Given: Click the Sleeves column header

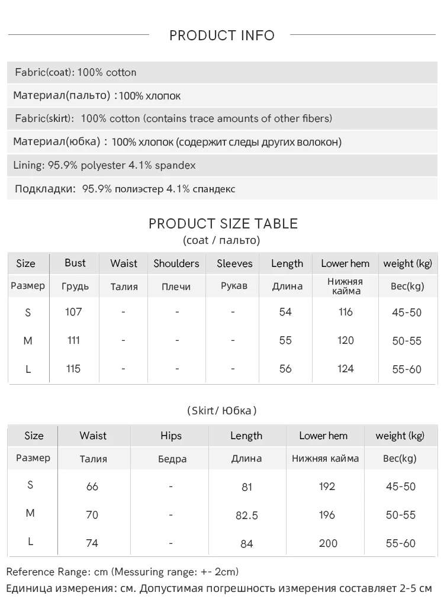Looking at the screenshot, I should pos(234,264).
